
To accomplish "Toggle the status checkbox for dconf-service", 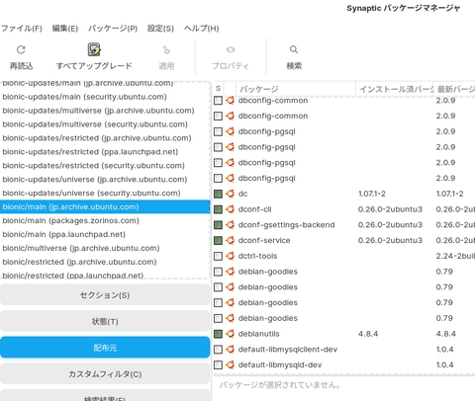I will tap(218, 240).
